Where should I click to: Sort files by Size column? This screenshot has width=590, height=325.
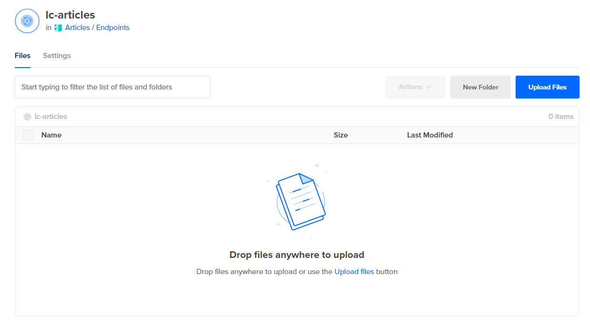[x=341, y=135]
